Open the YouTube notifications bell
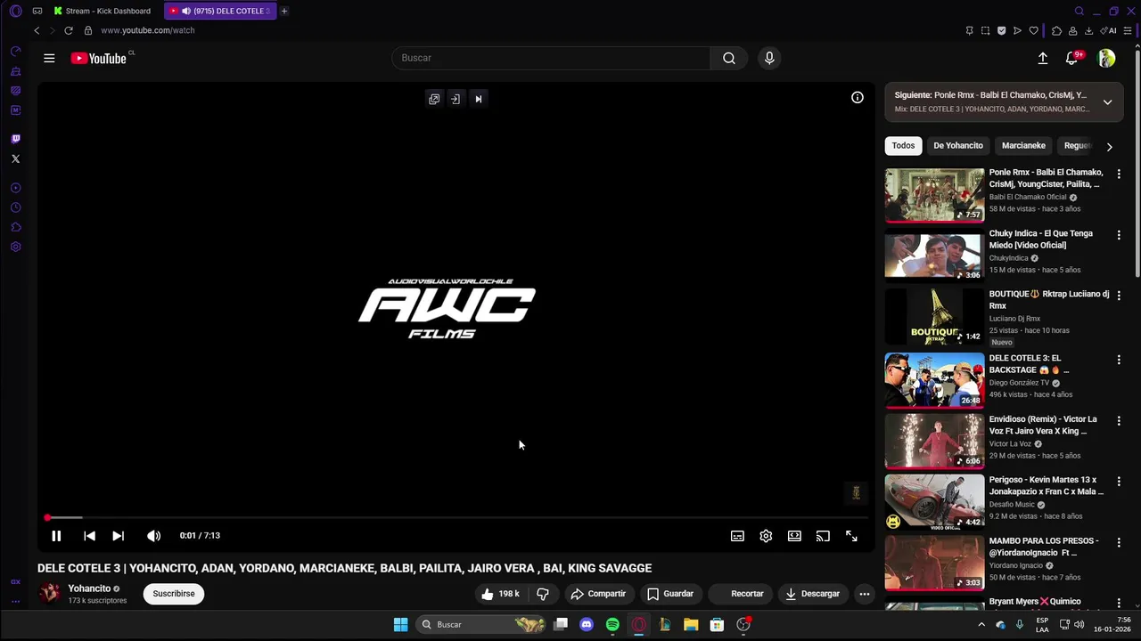 [1071, 58]
